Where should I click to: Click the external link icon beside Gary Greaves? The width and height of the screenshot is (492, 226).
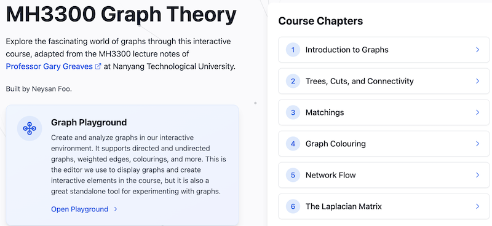[x=98, y=66]
